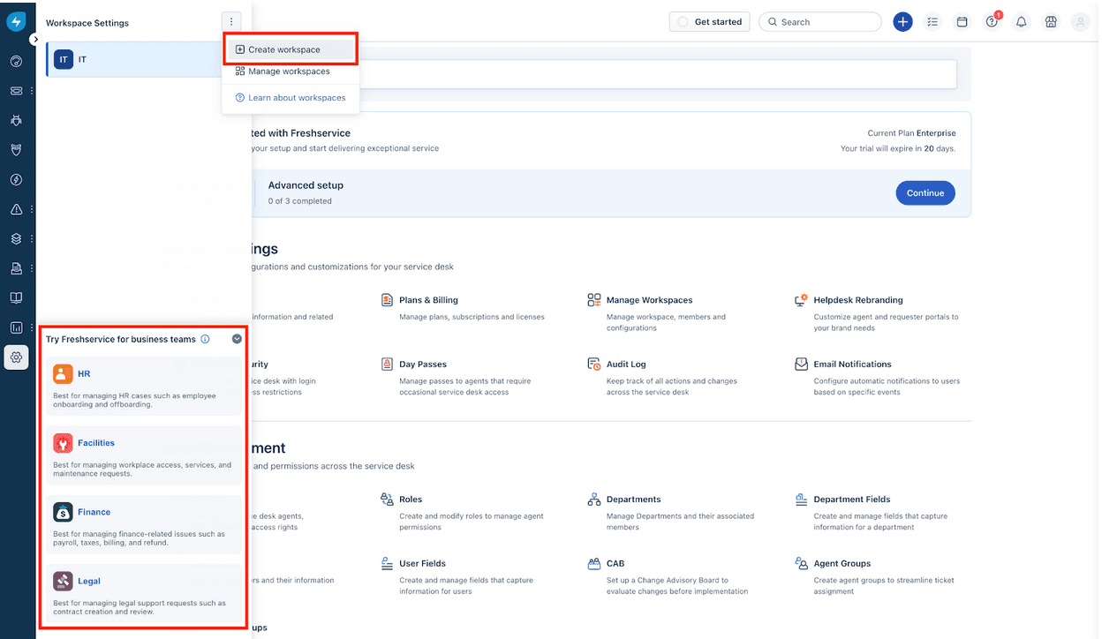Image resolution: width=1102 pixels, height=639 pixels.
Task: Open the Tickets icon in the sidebar
Action: 16,90
